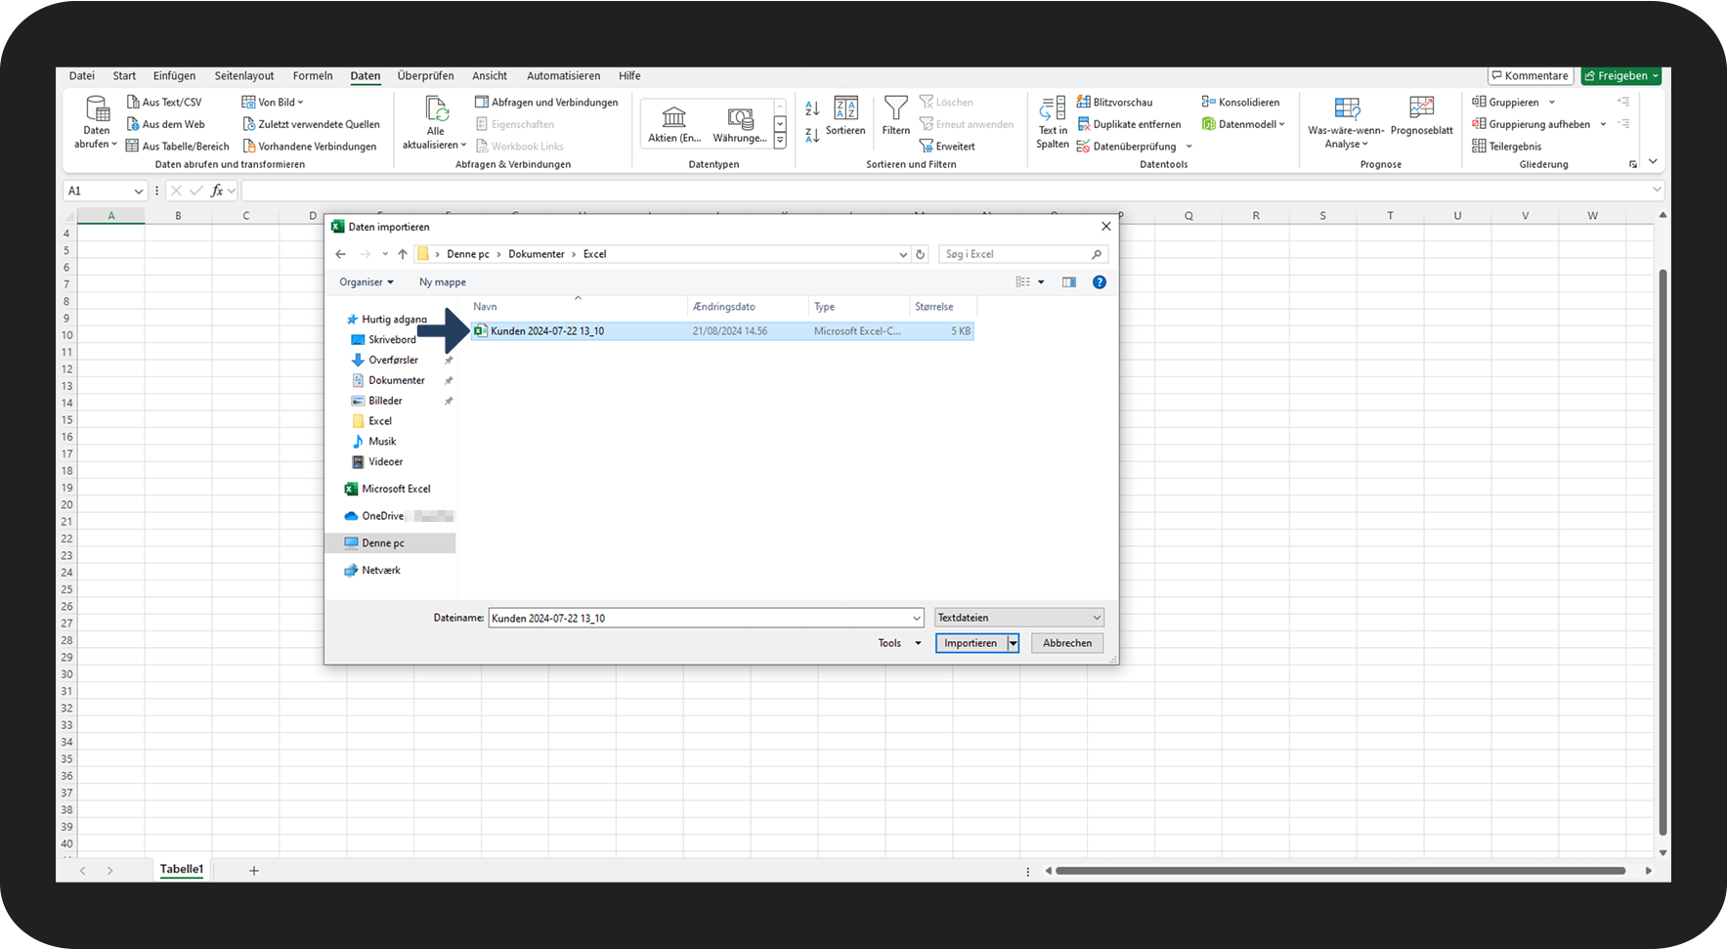Click the refresh icon beside address bar
This screenshot has height=949, width=1727.
(x=920, y=254)
